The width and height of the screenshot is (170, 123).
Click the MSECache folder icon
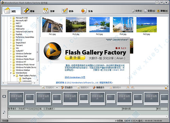(x=14, y=29)
